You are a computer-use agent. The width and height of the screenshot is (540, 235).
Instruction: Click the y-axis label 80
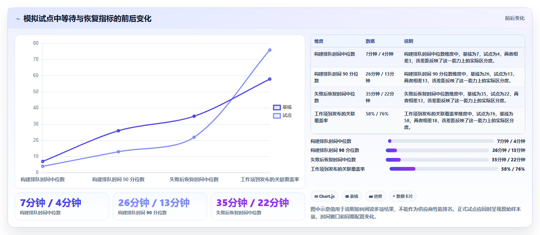tap(36, 43)
